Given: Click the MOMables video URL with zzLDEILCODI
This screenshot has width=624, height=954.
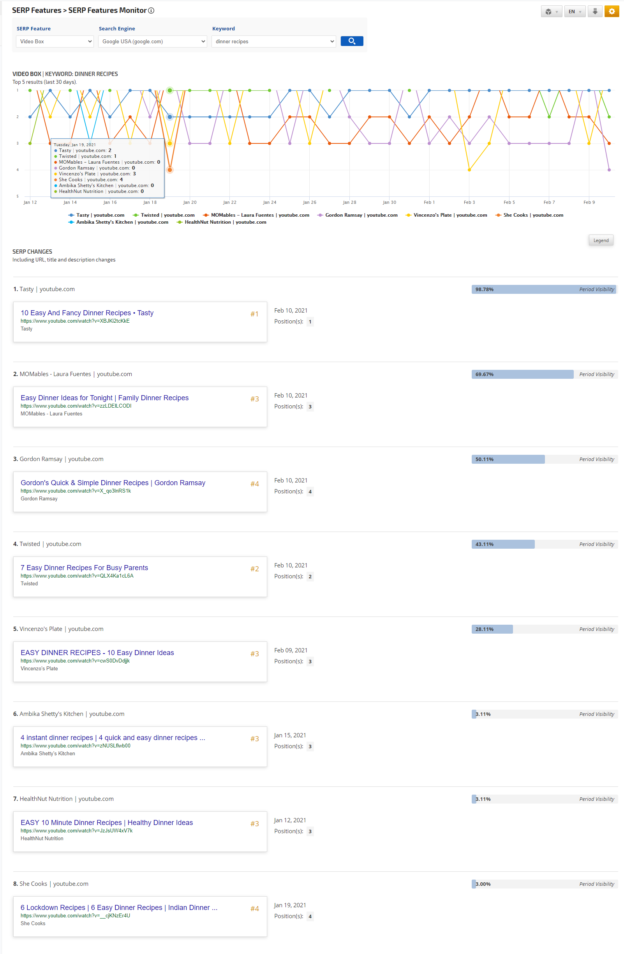Looking at the screenshot, I should [x=76, y=406].
